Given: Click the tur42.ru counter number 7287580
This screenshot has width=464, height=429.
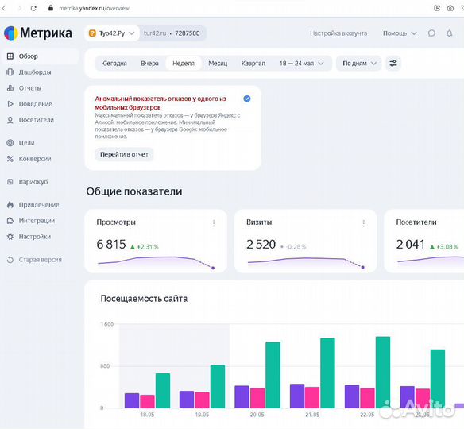Looking at the screenshot, I should [x=188, y=33].
